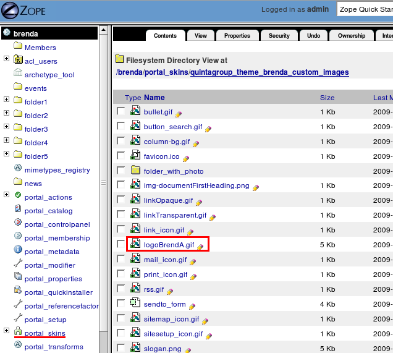The image size is (393, 353).
Task: Click the portal_actions green check icon
Action: 18,195
